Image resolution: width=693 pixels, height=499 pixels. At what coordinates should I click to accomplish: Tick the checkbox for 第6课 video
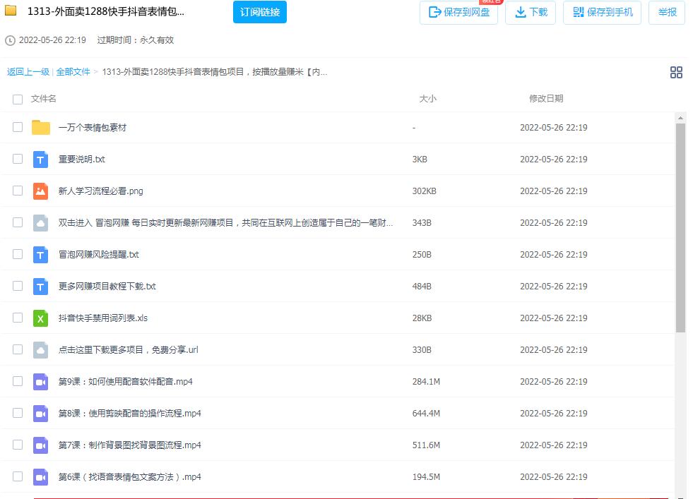pyautogui.click(x=18, y=477)
